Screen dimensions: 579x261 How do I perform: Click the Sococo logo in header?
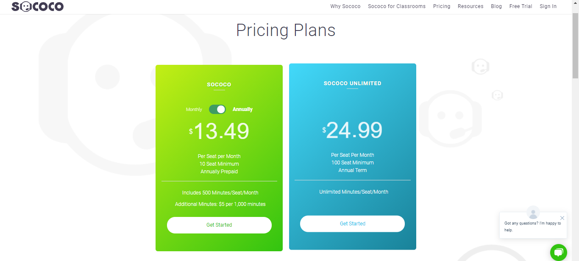38,6
